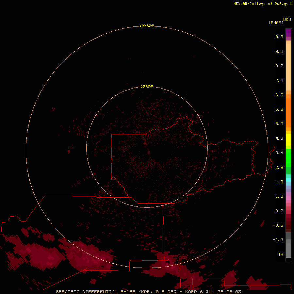Click the TH legend label
The width and height of the screenshot is (294, 294).
(x=281, y=254)
